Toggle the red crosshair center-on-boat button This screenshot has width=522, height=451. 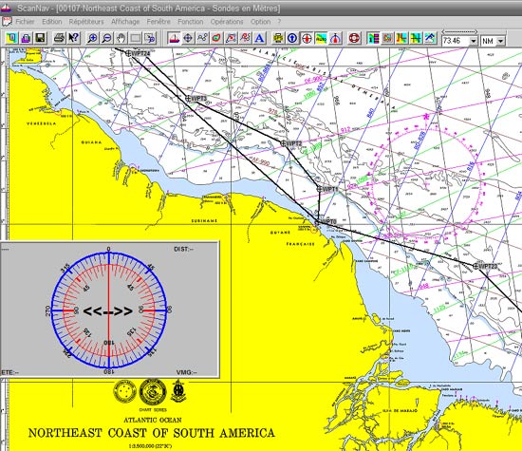coord(307,38)
